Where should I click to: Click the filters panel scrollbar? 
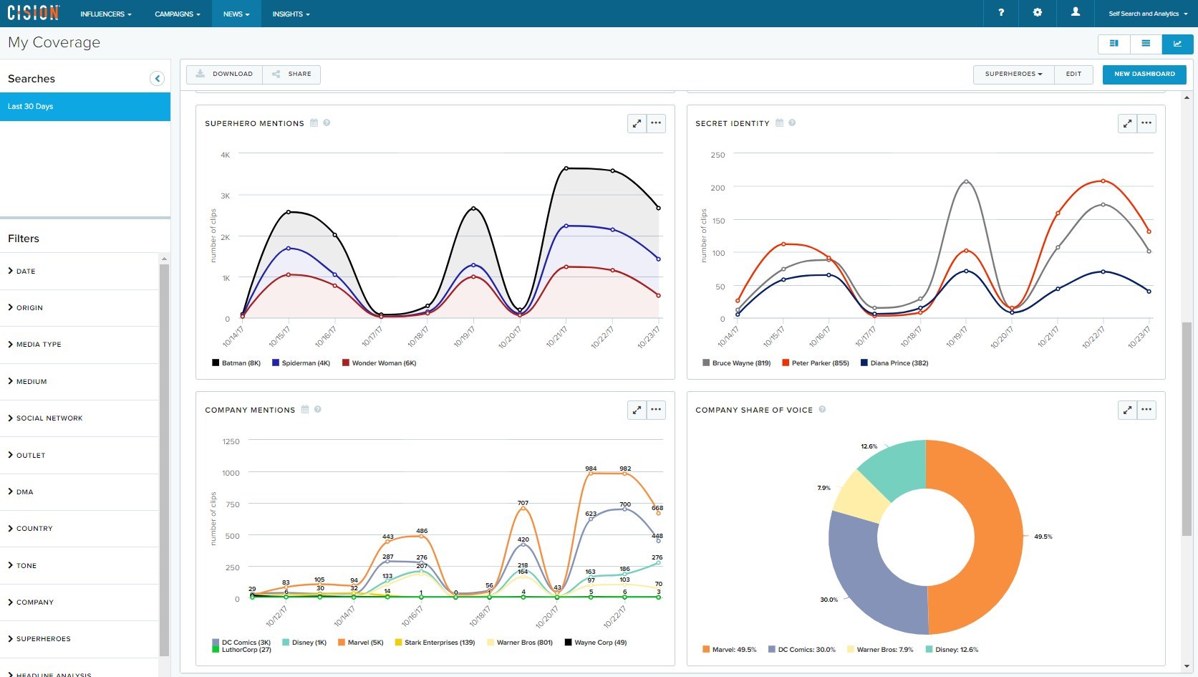164,458
